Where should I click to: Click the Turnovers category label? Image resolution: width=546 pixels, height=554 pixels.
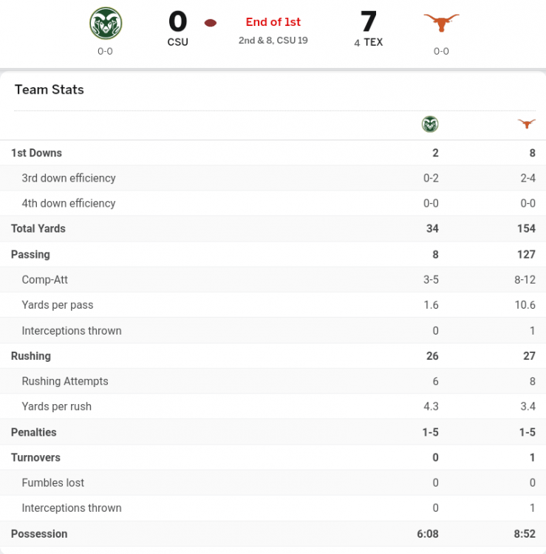(x=35, y=457)
